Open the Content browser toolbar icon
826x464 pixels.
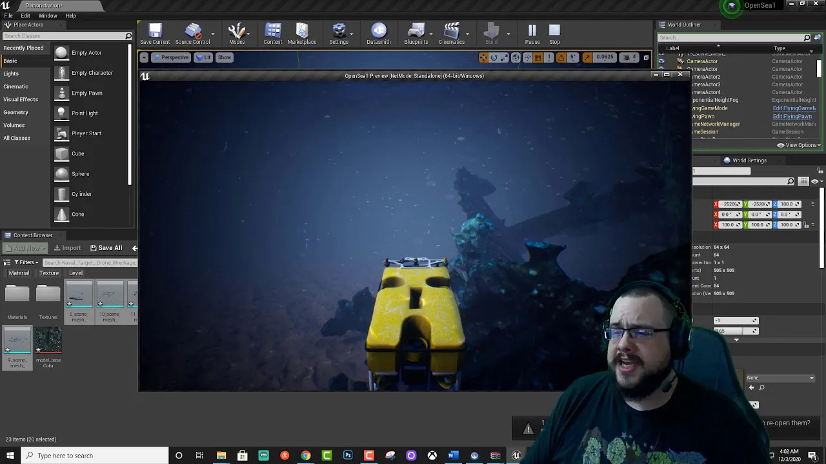273,30
